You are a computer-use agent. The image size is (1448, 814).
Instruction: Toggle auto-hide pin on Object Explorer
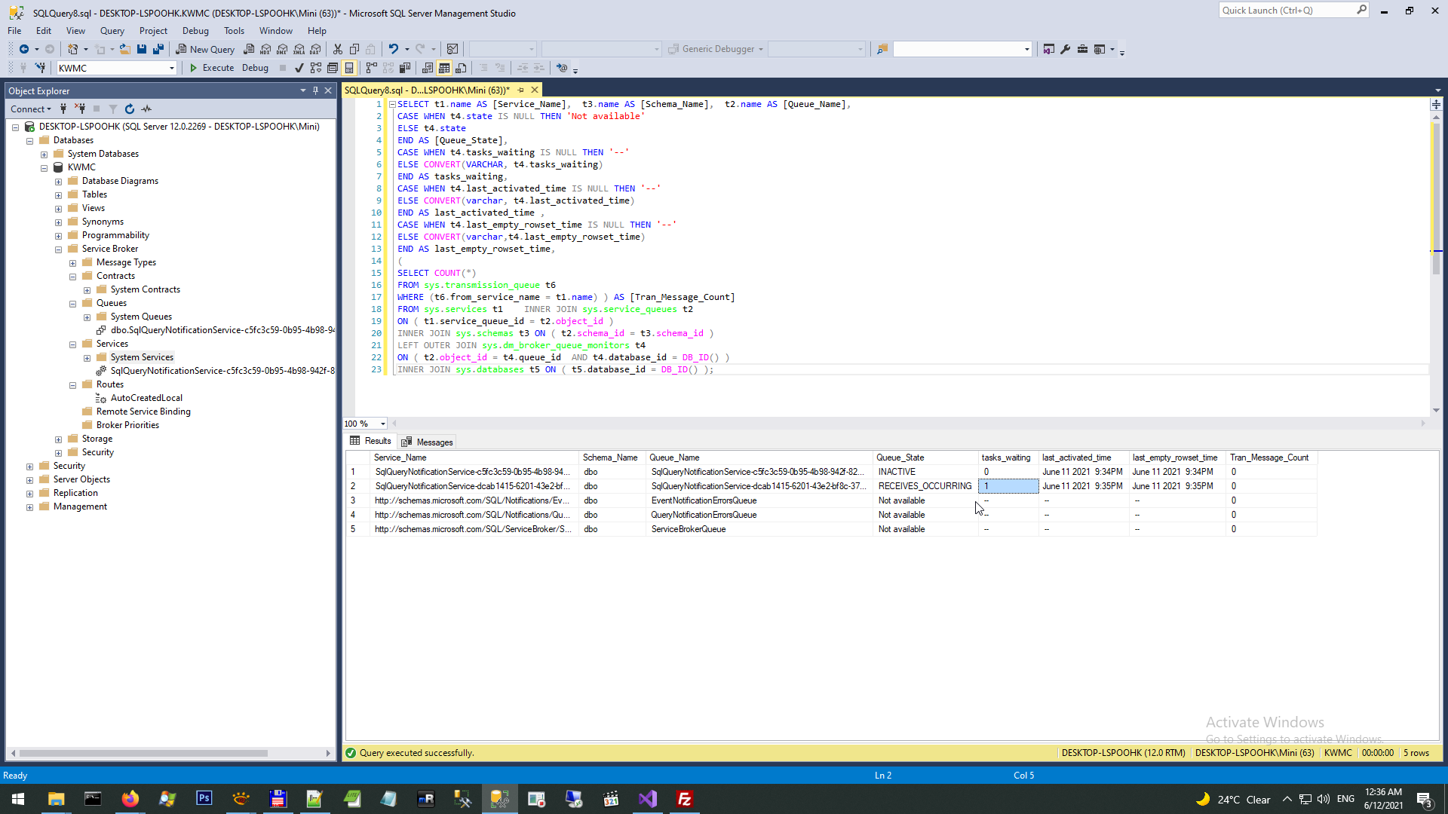point(315,90)
